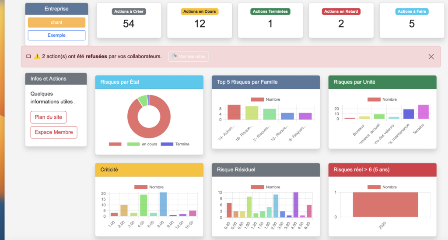Screen dimensions: 448x240
Task: Click the 'Top 5 Risques par Famille' header
Action: click(x=266, y=82)
